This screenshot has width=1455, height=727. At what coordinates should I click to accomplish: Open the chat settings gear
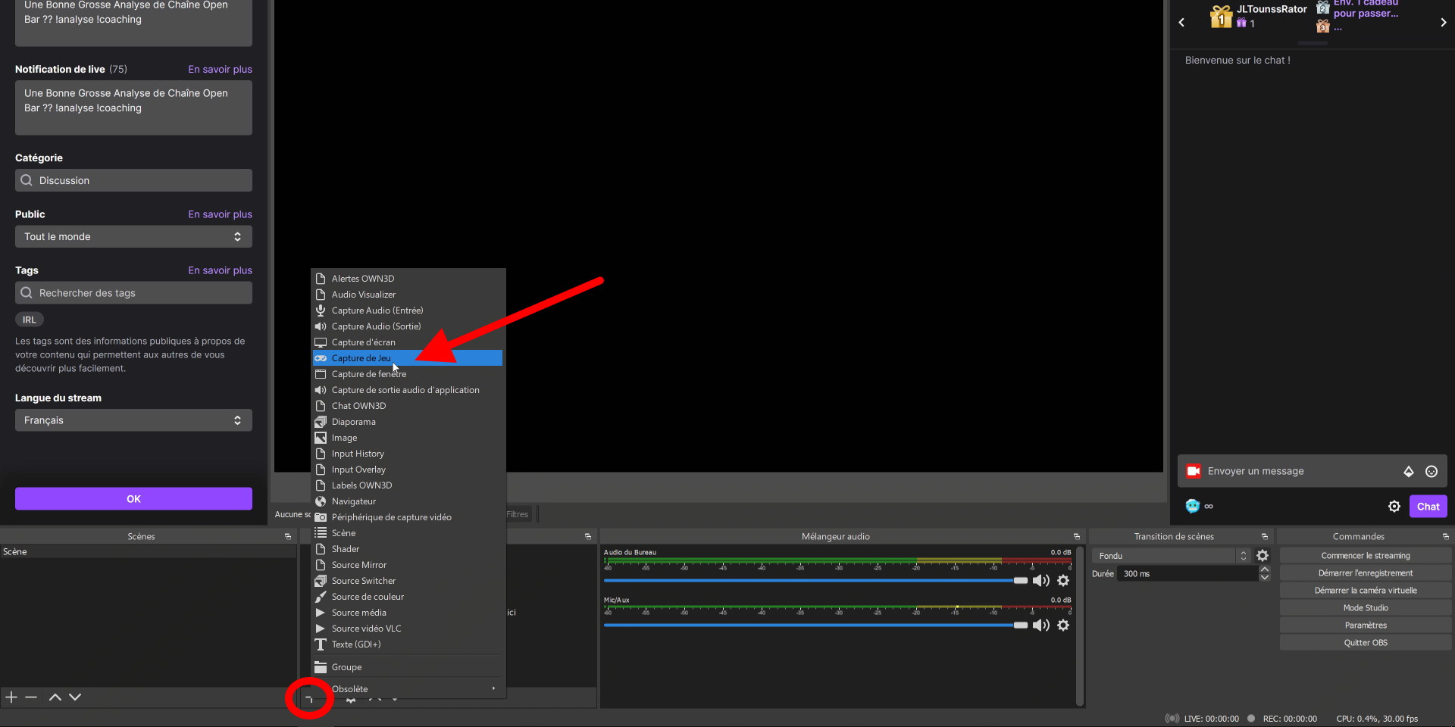[x=1394, y=506]
